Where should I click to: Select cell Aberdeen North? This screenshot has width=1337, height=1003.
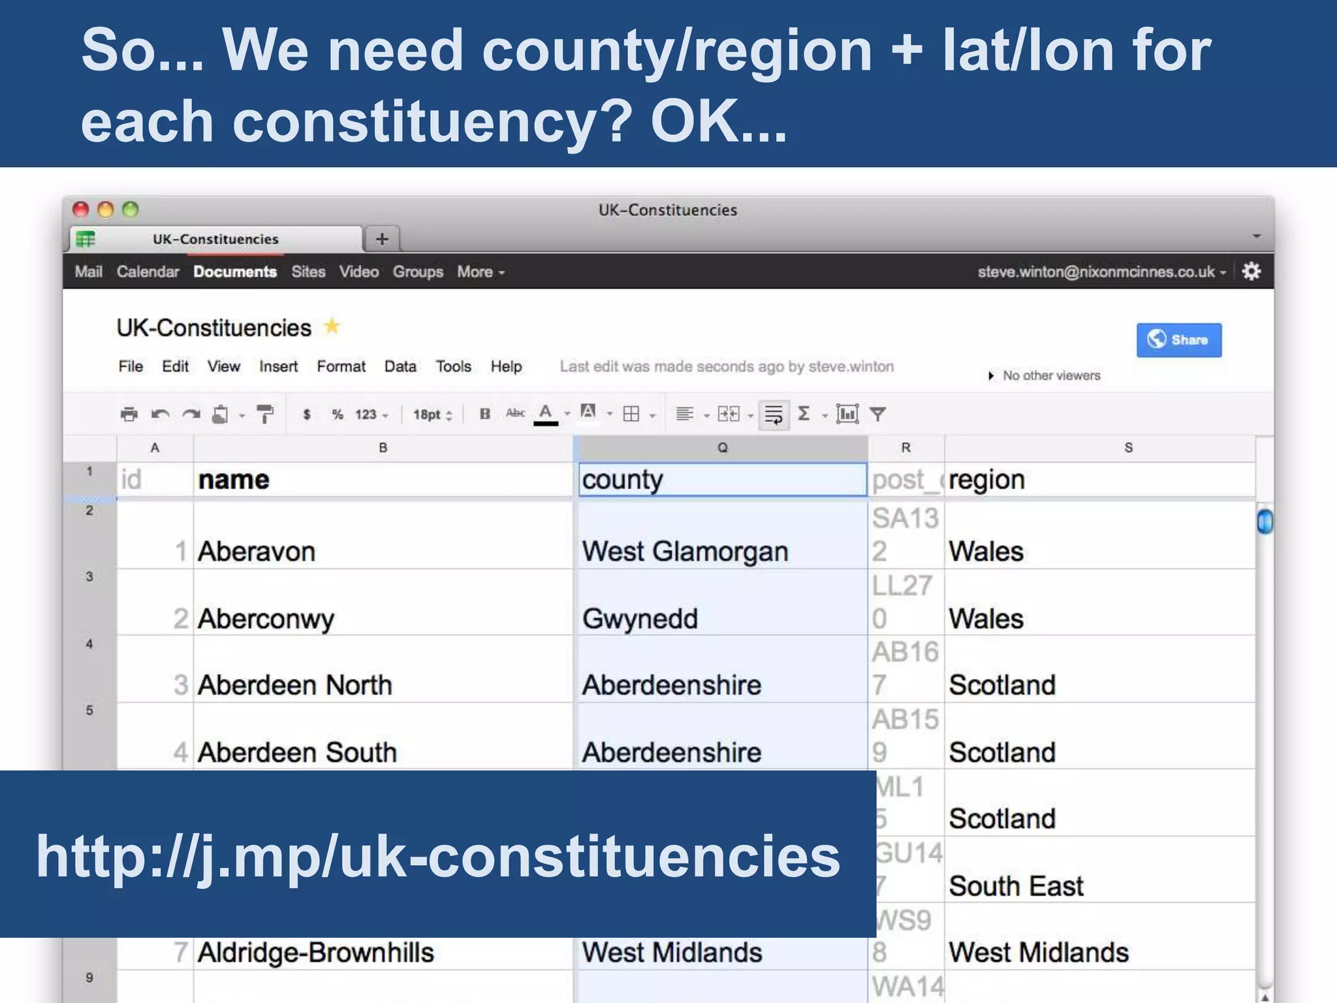click(x=383, y=669)
